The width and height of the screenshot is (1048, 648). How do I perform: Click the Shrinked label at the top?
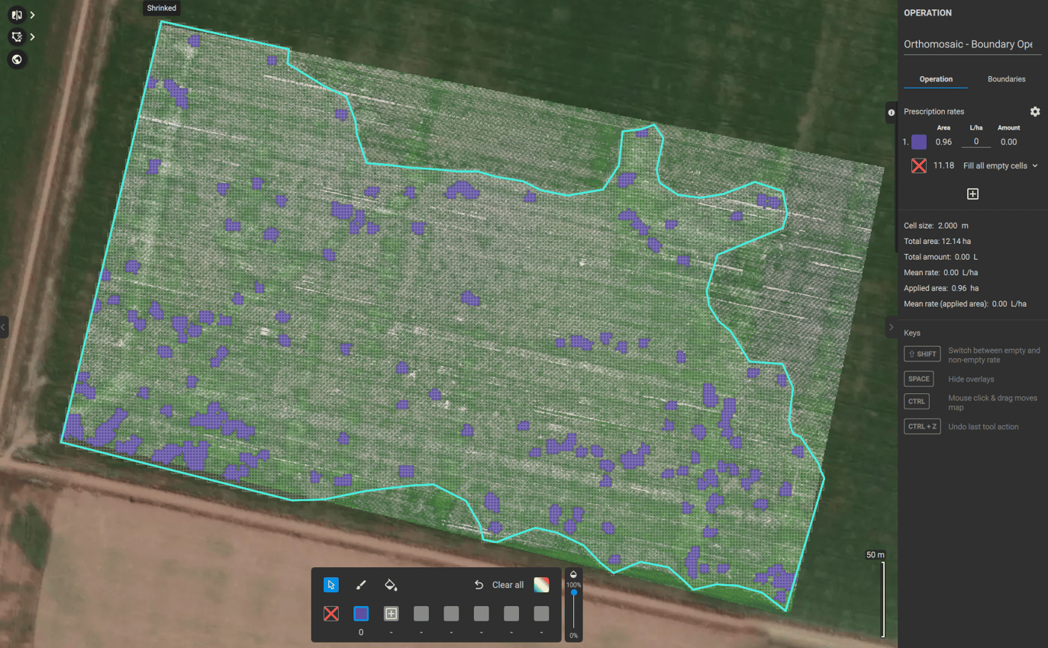[x=161, y=8]
